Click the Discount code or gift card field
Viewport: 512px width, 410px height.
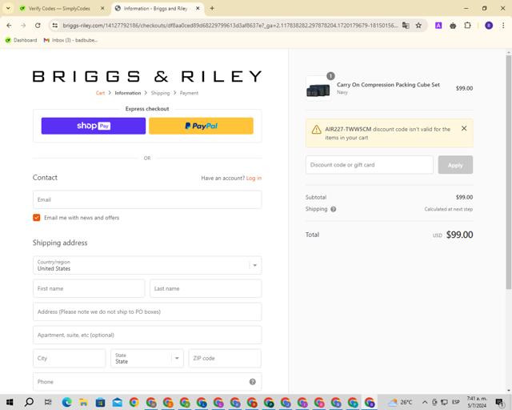click(x=370, y=165)
